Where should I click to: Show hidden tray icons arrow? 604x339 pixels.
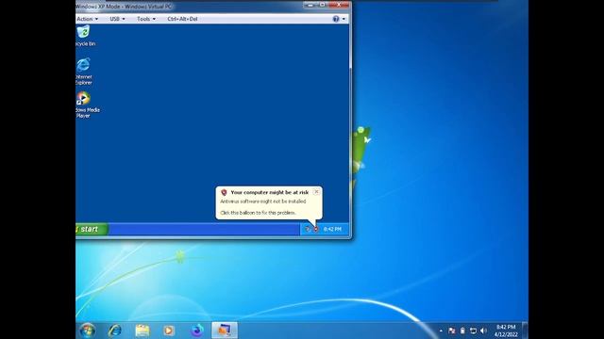click(441, 331)
